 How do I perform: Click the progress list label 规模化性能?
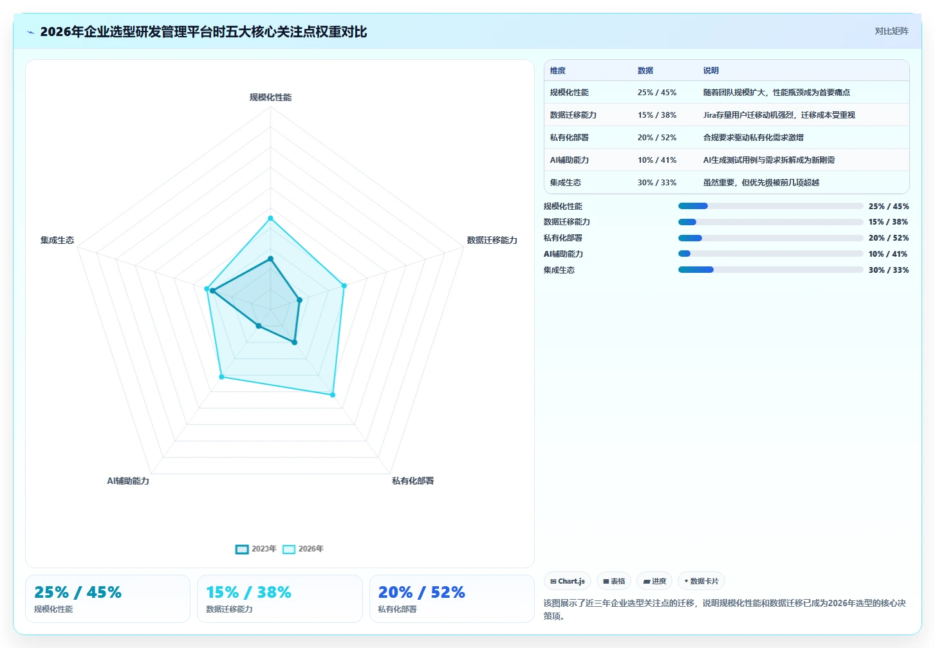pyautogui.click(x=563, y=207)
